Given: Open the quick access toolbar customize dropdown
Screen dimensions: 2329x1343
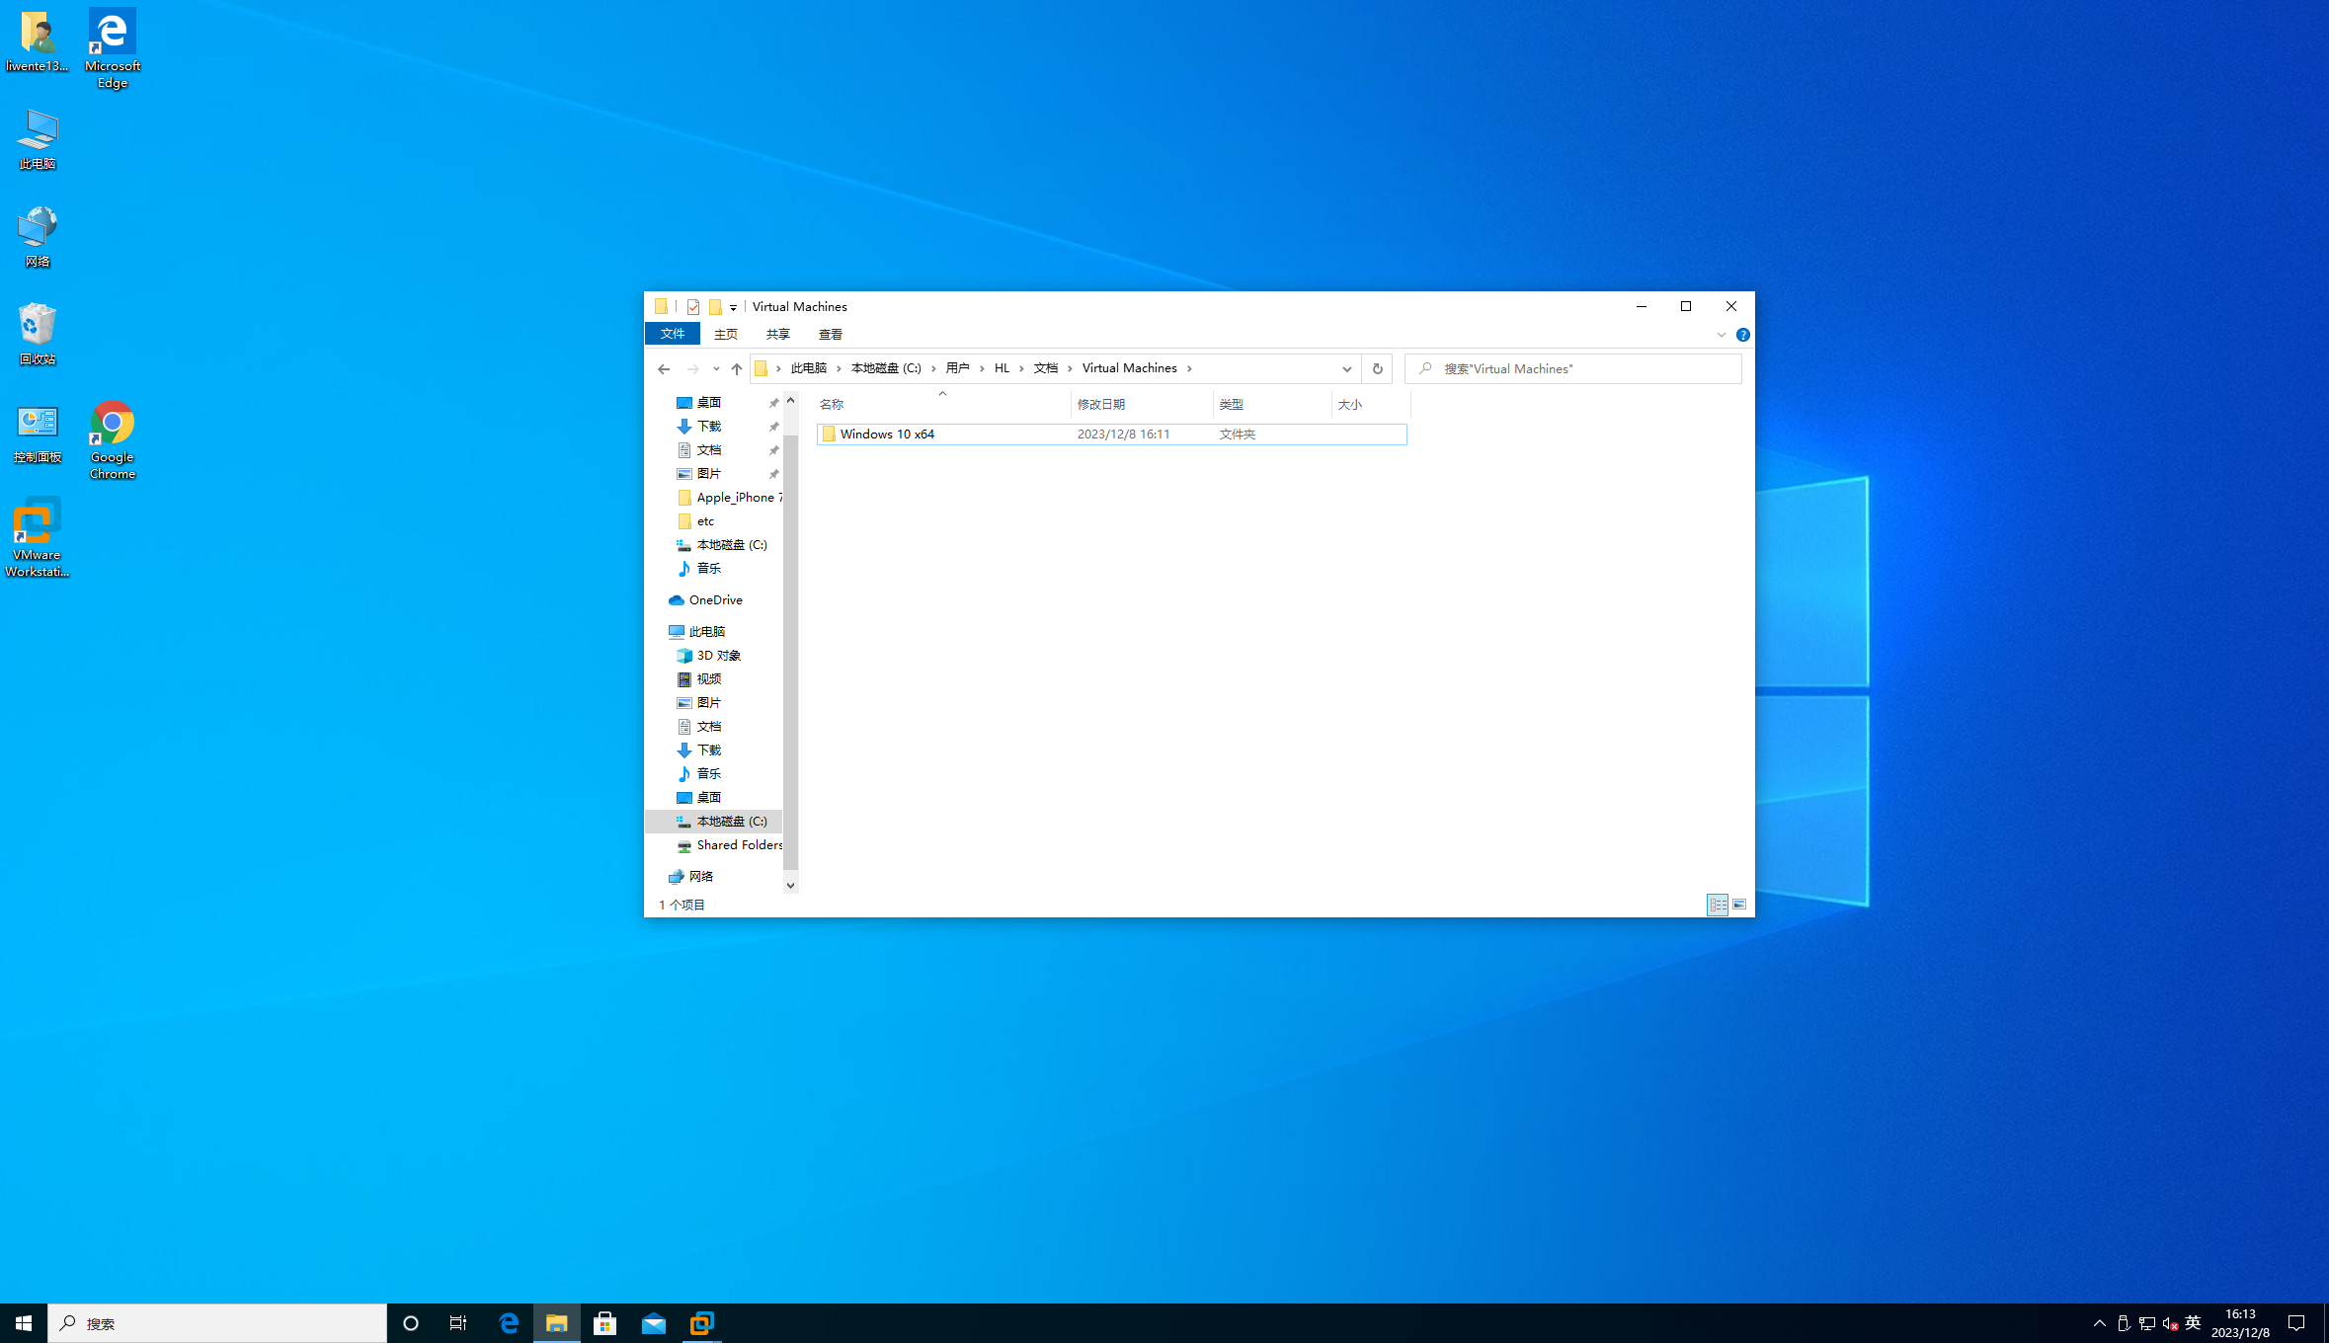Looking at the screenshot, I should click(733, 308).
